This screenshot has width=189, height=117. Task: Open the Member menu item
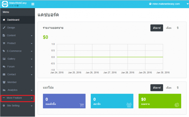pos(18,82)
